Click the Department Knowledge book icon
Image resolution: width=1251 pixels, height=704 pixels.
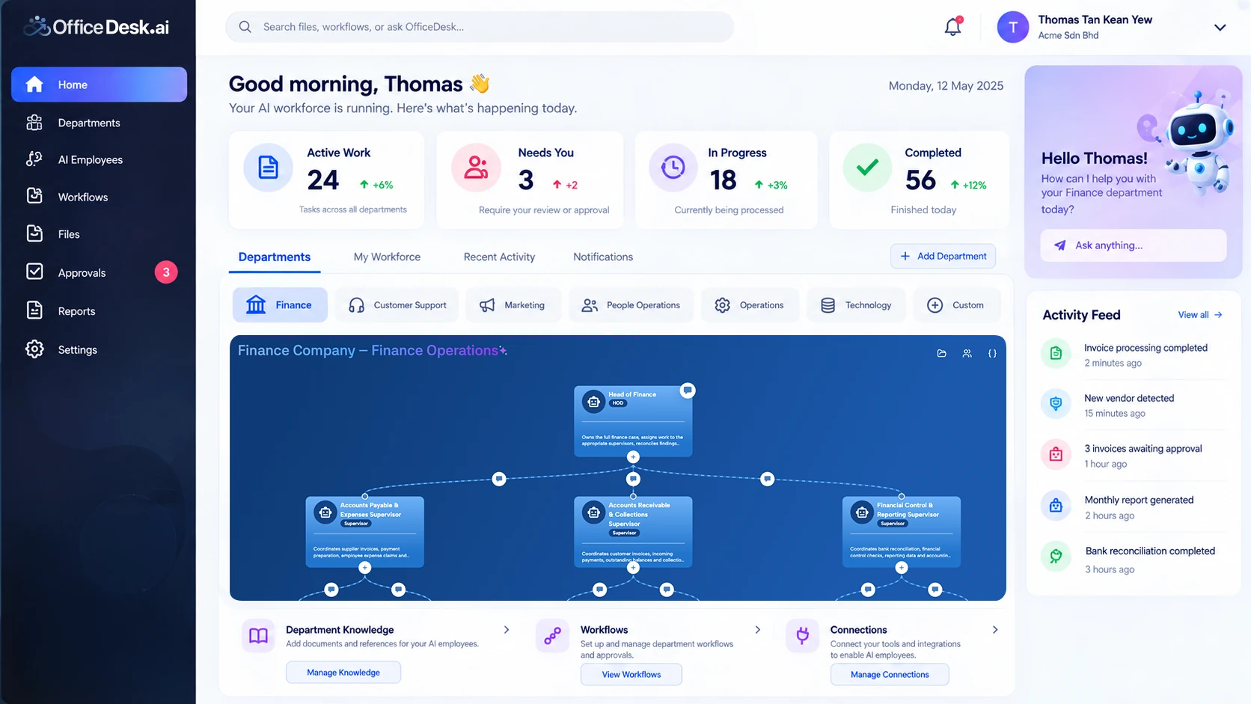[258, 636]
